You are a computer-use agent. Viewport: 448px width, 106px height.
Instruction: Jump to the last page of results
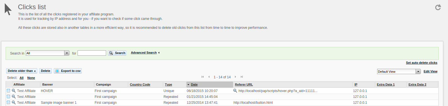pyautogui.click(x=242, y=77)
